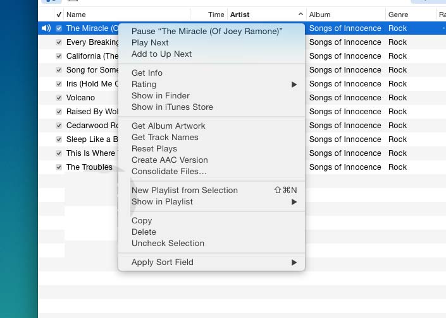Choose Show in iTunes Store
Viewport: 446px width, 318px height.
(x=172, y=107)
